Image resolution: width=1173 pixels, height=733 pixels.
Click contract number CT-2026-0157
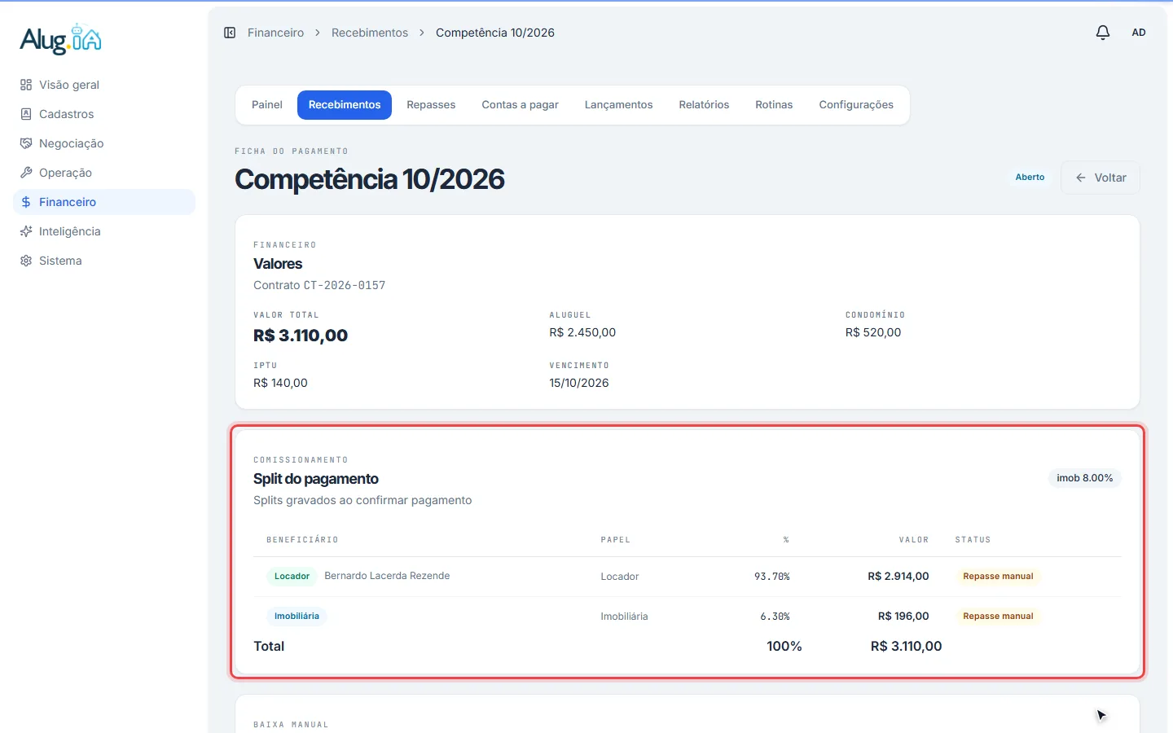(345, 285)
